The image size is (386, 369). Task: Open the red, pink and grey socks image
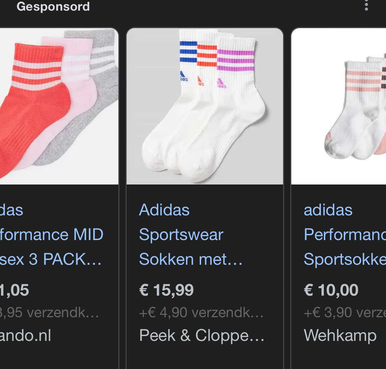(59, 106)
